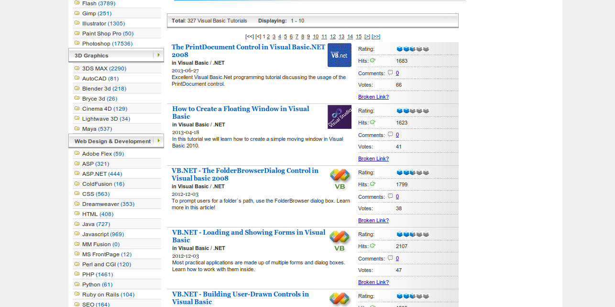Click the comment bubble icon for PrintDocument tutorial
Image resolution: width=615 pixels, height=307 pixels.
point(390,72)
